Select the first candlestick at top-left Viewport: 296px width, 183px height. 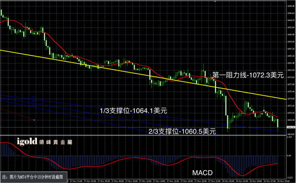[1, 12]
